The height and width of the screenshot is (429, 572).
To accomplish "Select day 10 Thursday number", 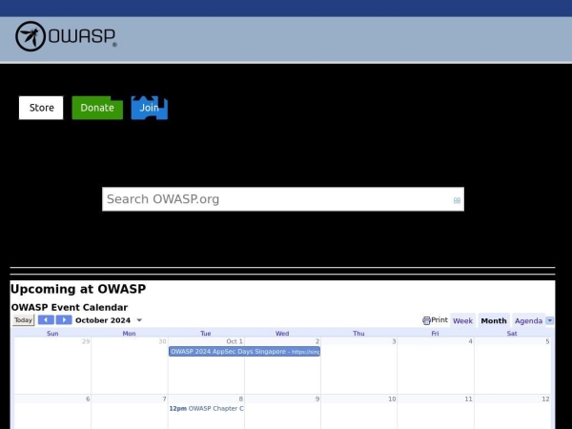I will pyautogui.click(x=392, y=399).
